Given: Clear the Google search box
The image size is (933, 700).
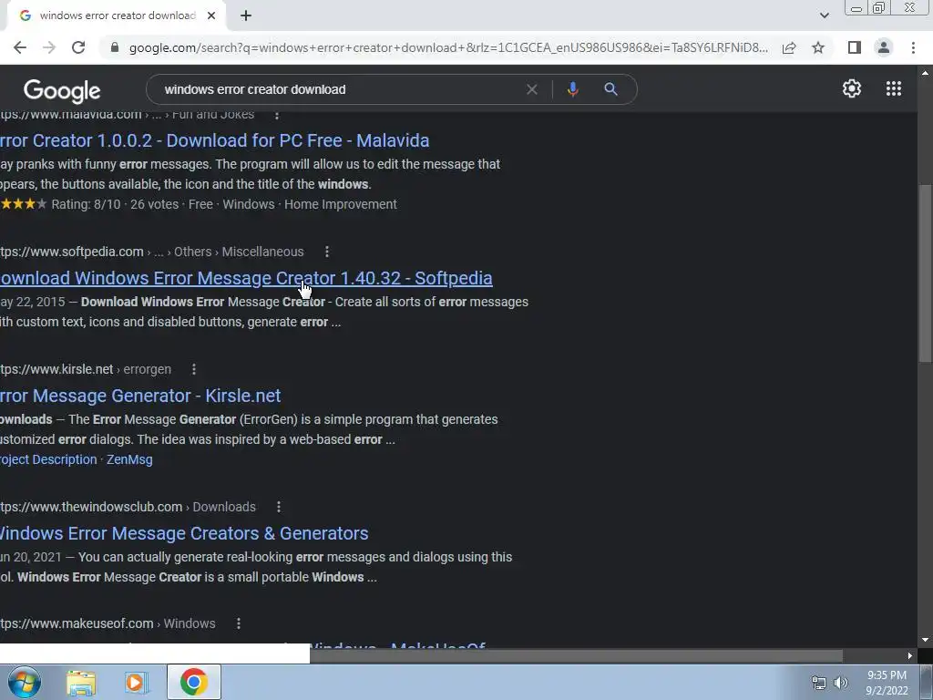Looking at the screenshot, I should [532, 89].
